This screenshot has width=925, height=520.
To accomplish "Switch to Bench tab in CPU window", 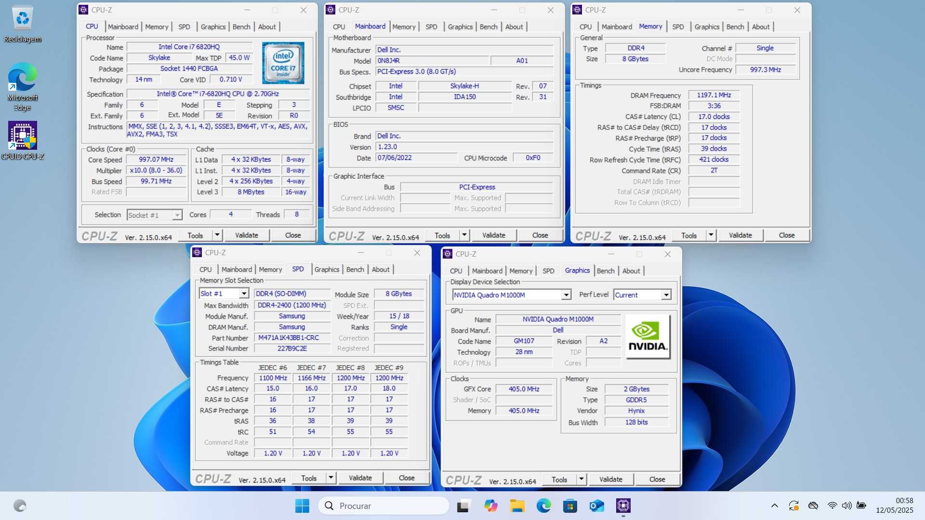I will pos(241,27).
